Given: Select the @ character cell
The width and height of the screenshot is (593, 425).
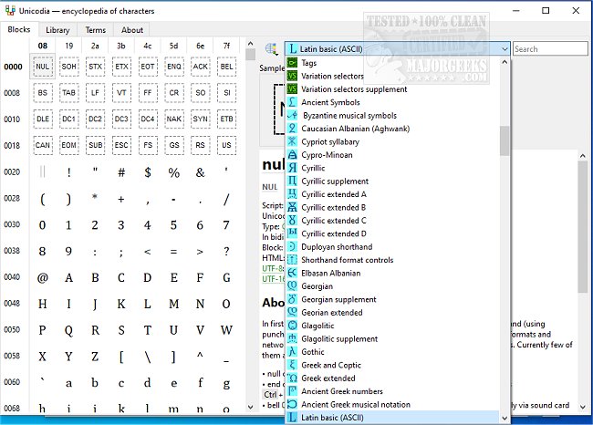Looking at the screenshot, I should [x=42, y=277].
